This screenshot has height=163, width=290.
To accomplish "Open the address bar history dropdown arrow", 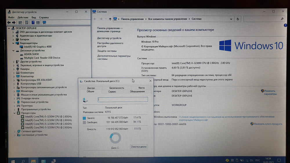I will (x=231, y=19).
